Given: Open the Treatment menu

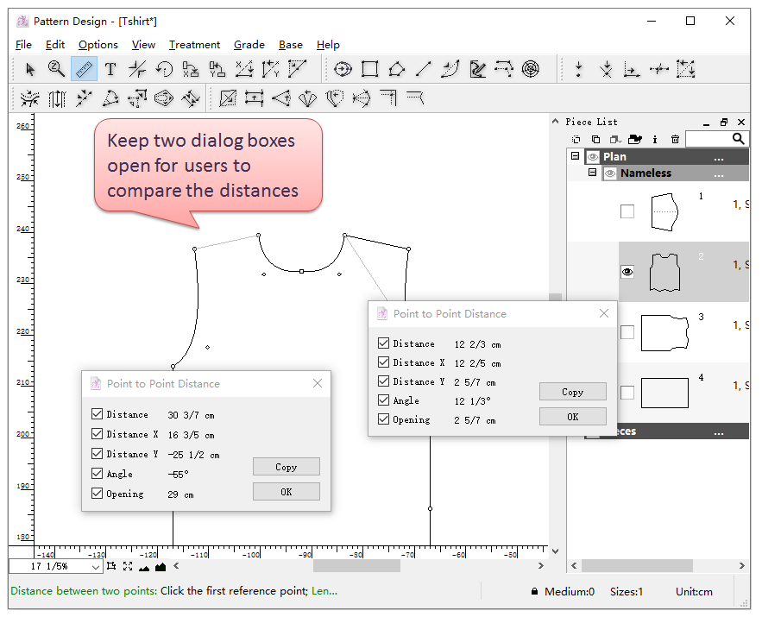Looking at the screenshot, I should (194, 45).
